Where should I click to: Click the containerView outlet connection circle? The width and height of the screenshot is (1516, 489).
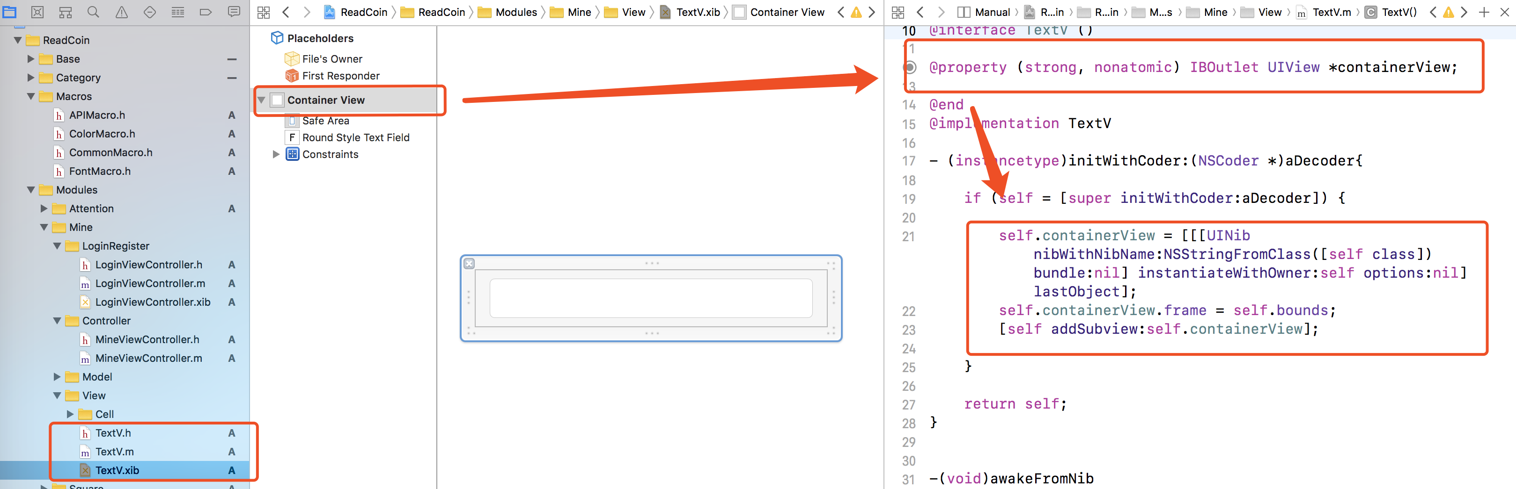pos(911,67)
